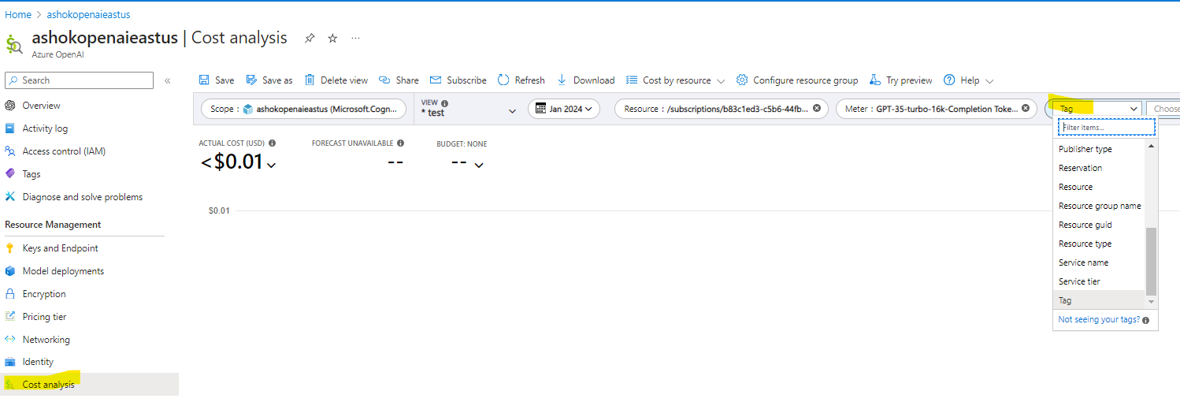The height and width of the screenshot is (402, 1180).
Task: Open Identity settings
Action: click(x=38, y=362)
